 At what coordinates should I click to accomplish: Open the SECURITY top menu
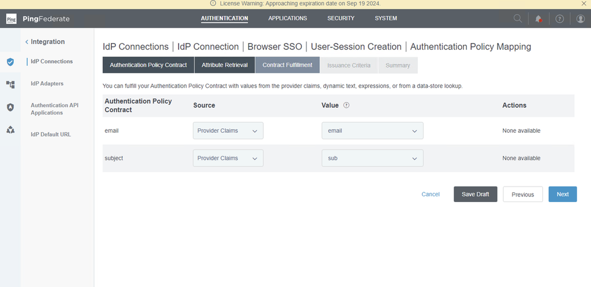point(341,18)
